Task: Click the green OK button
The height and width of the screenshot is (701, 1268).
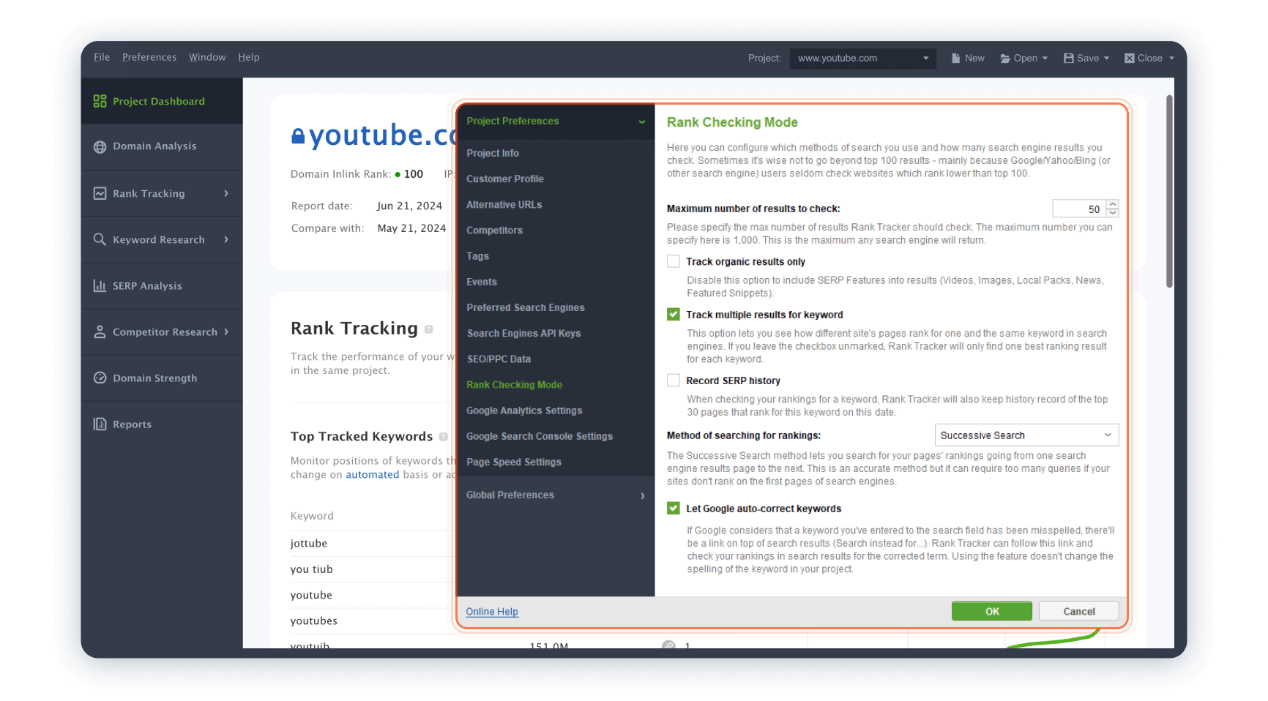Action: [992, 612]
